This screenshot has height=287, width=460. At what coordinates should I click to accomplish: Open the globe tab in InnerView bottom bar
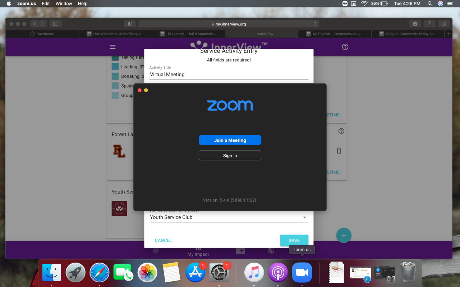pyautogui.click(x=271, y=251)
